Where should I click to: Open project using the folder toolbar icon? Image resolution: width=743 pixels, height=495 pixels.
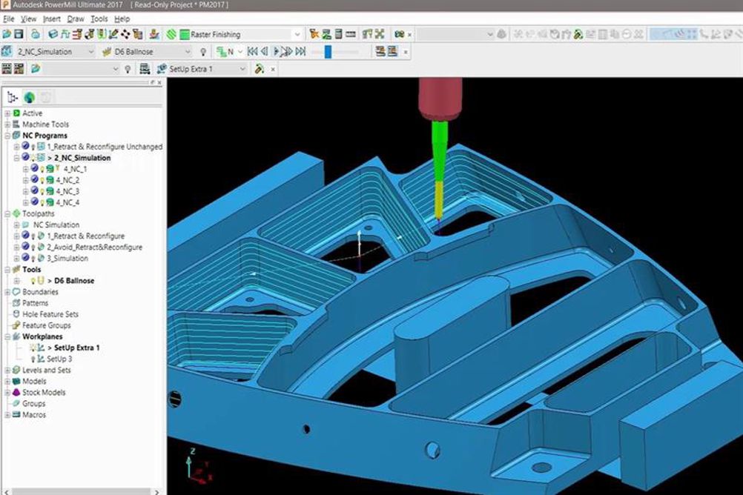pyautogui.click(x=7, y=34)
